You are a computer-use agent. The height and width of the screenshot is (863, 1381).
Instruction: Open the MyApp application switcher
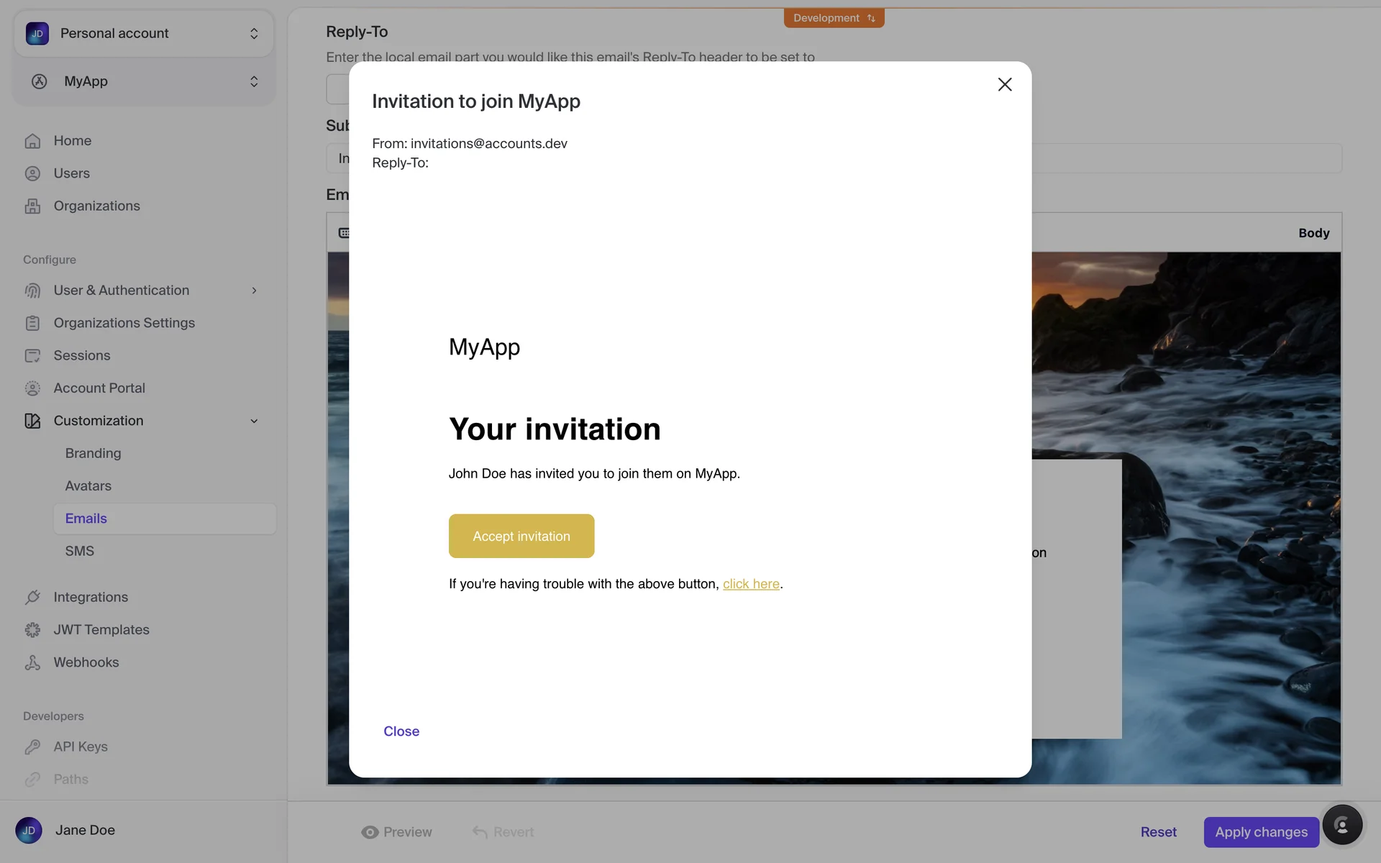click(144, 81)
